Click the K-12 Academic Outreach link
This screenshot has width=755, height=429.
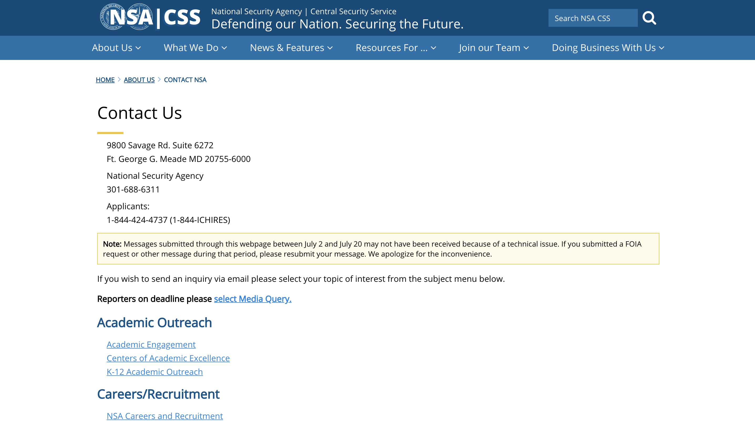154,372
